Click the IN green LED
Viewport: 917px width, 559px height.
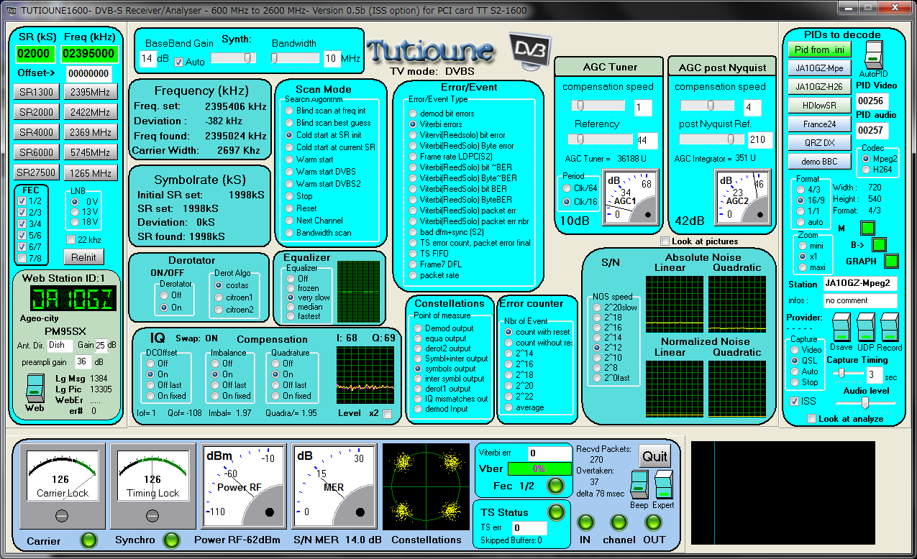(x=585, y=522)
